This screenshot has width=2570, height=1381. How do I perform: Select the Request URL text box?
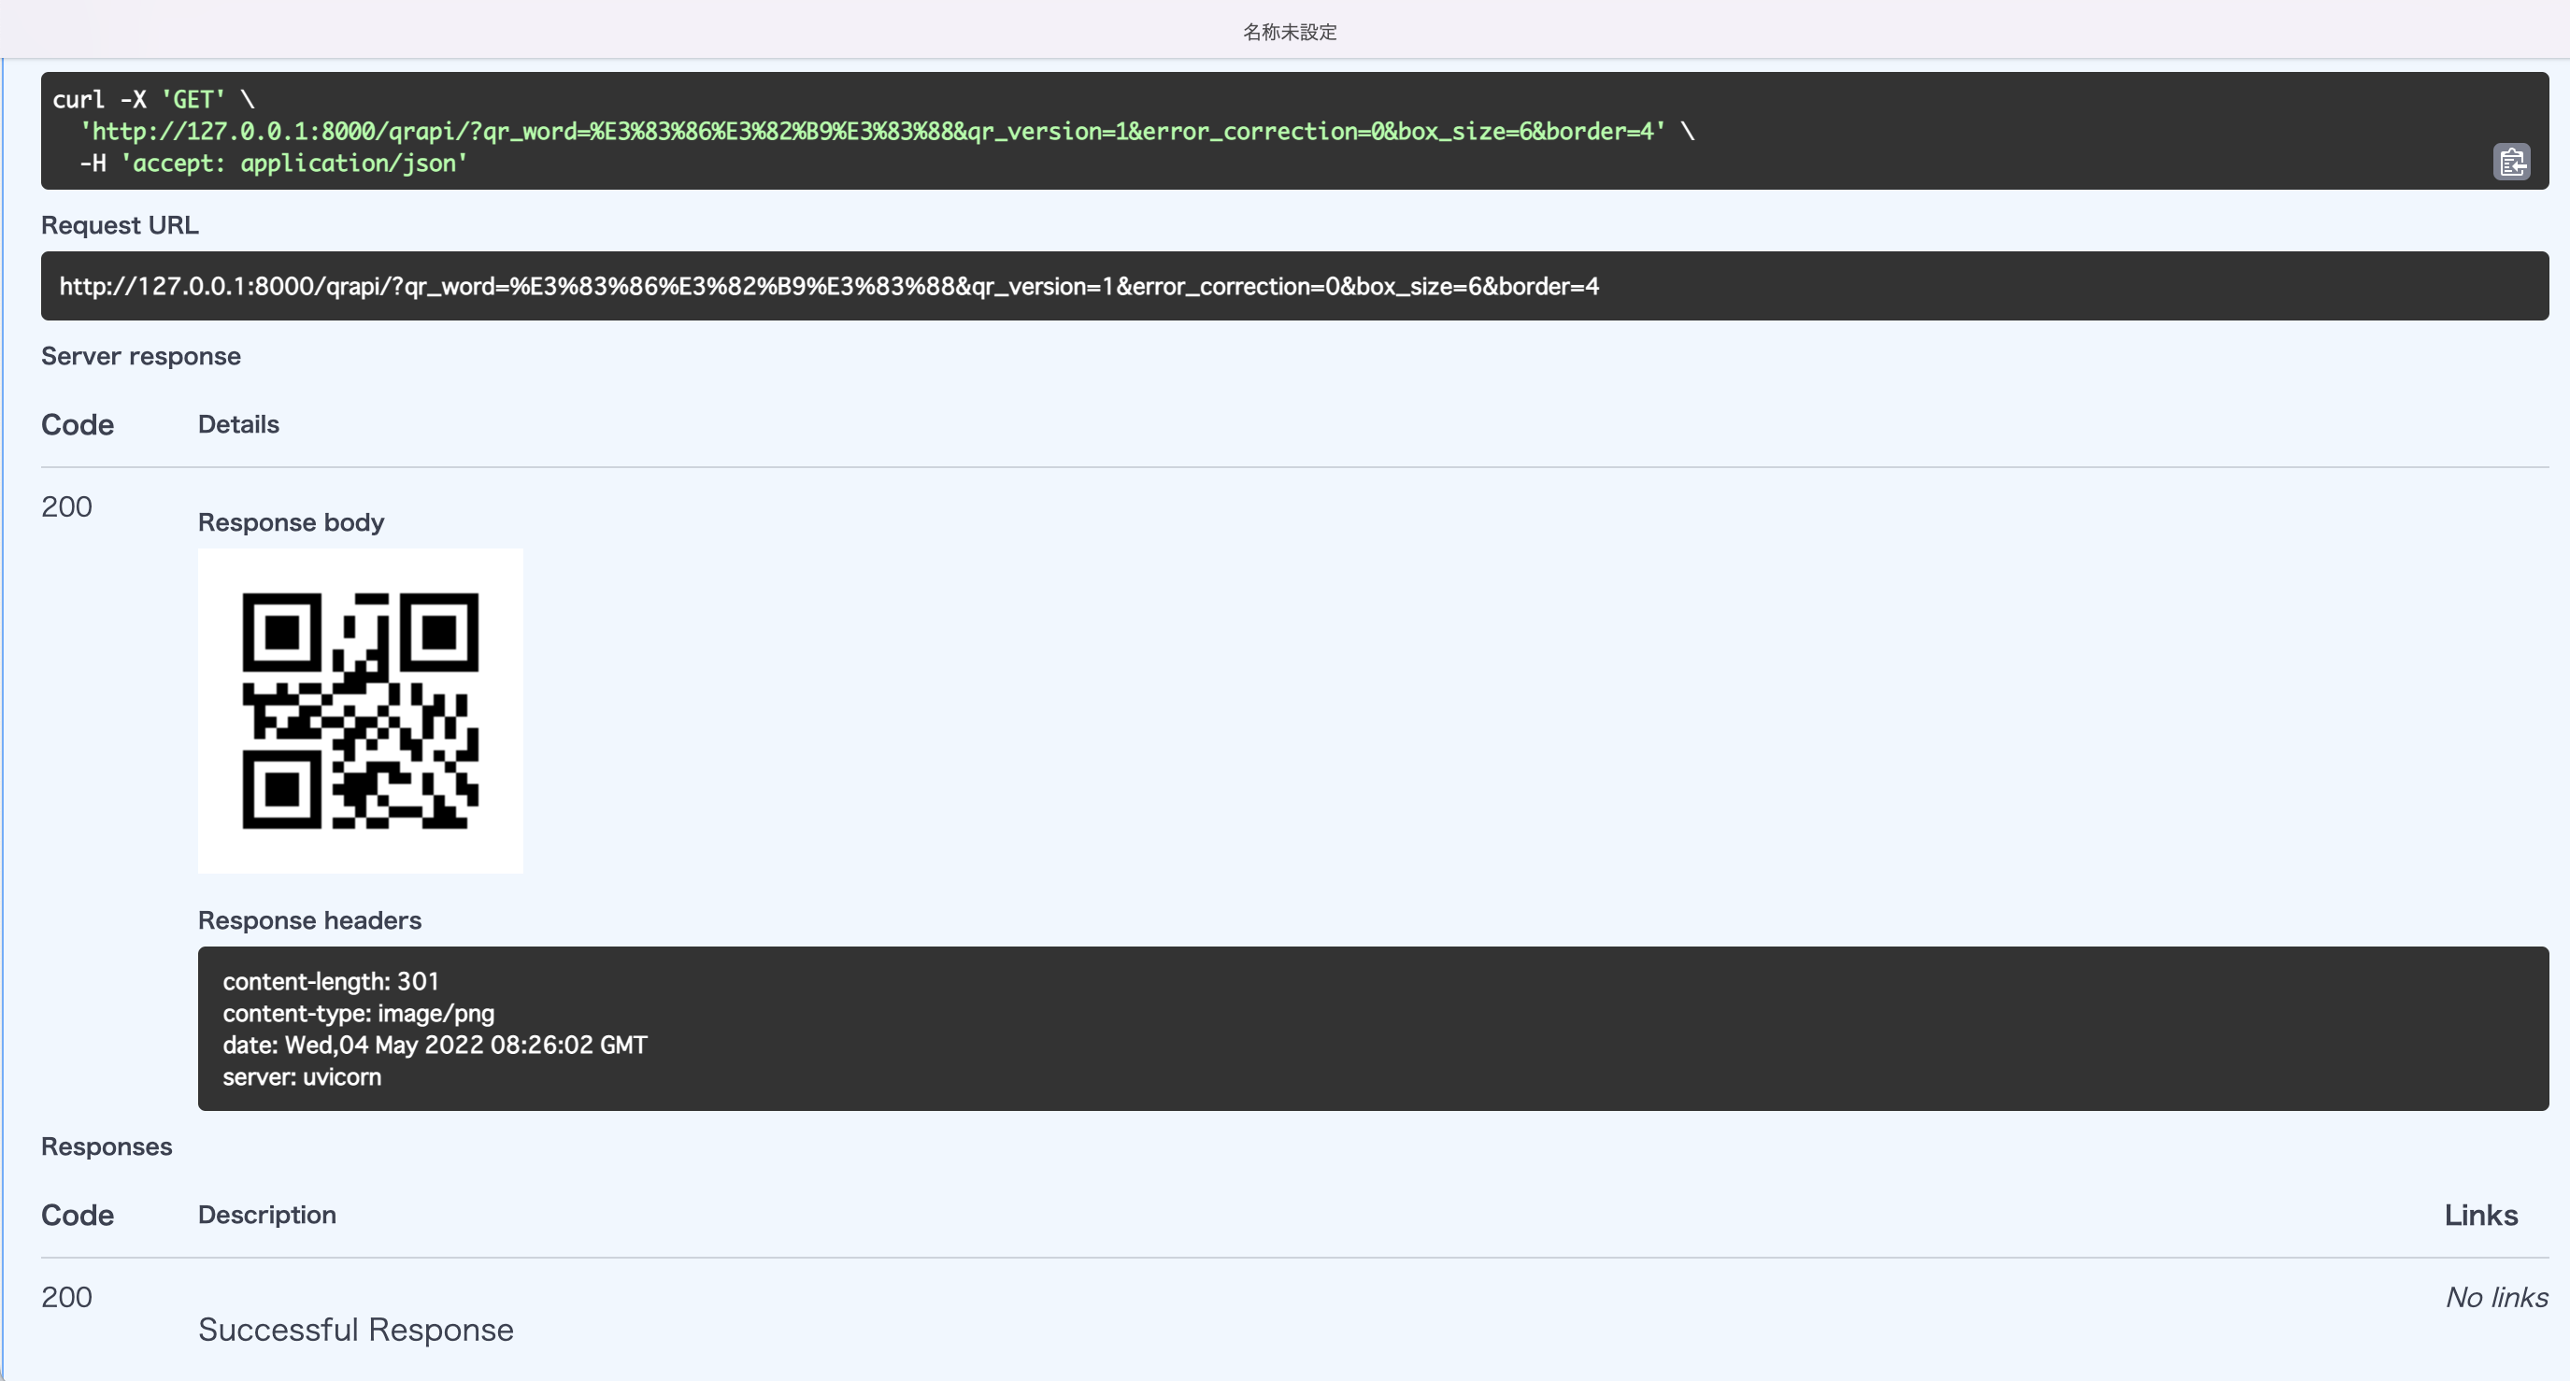pos(1294,286)
